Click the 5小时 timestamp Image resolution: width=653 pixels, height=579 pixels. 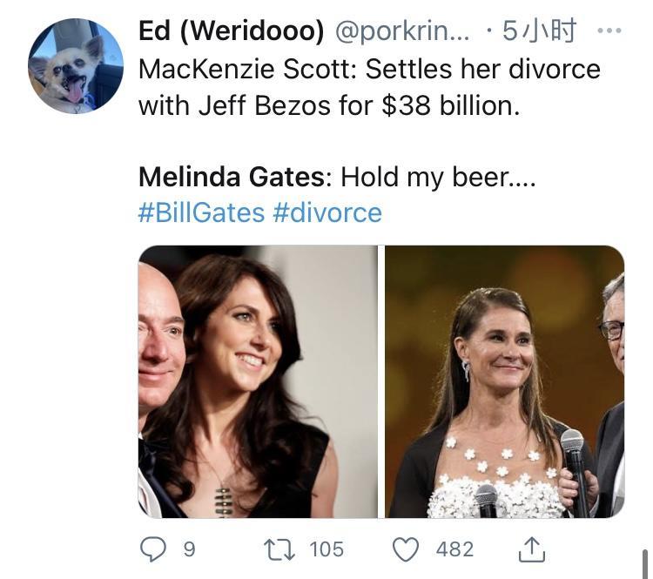[540, 31]
